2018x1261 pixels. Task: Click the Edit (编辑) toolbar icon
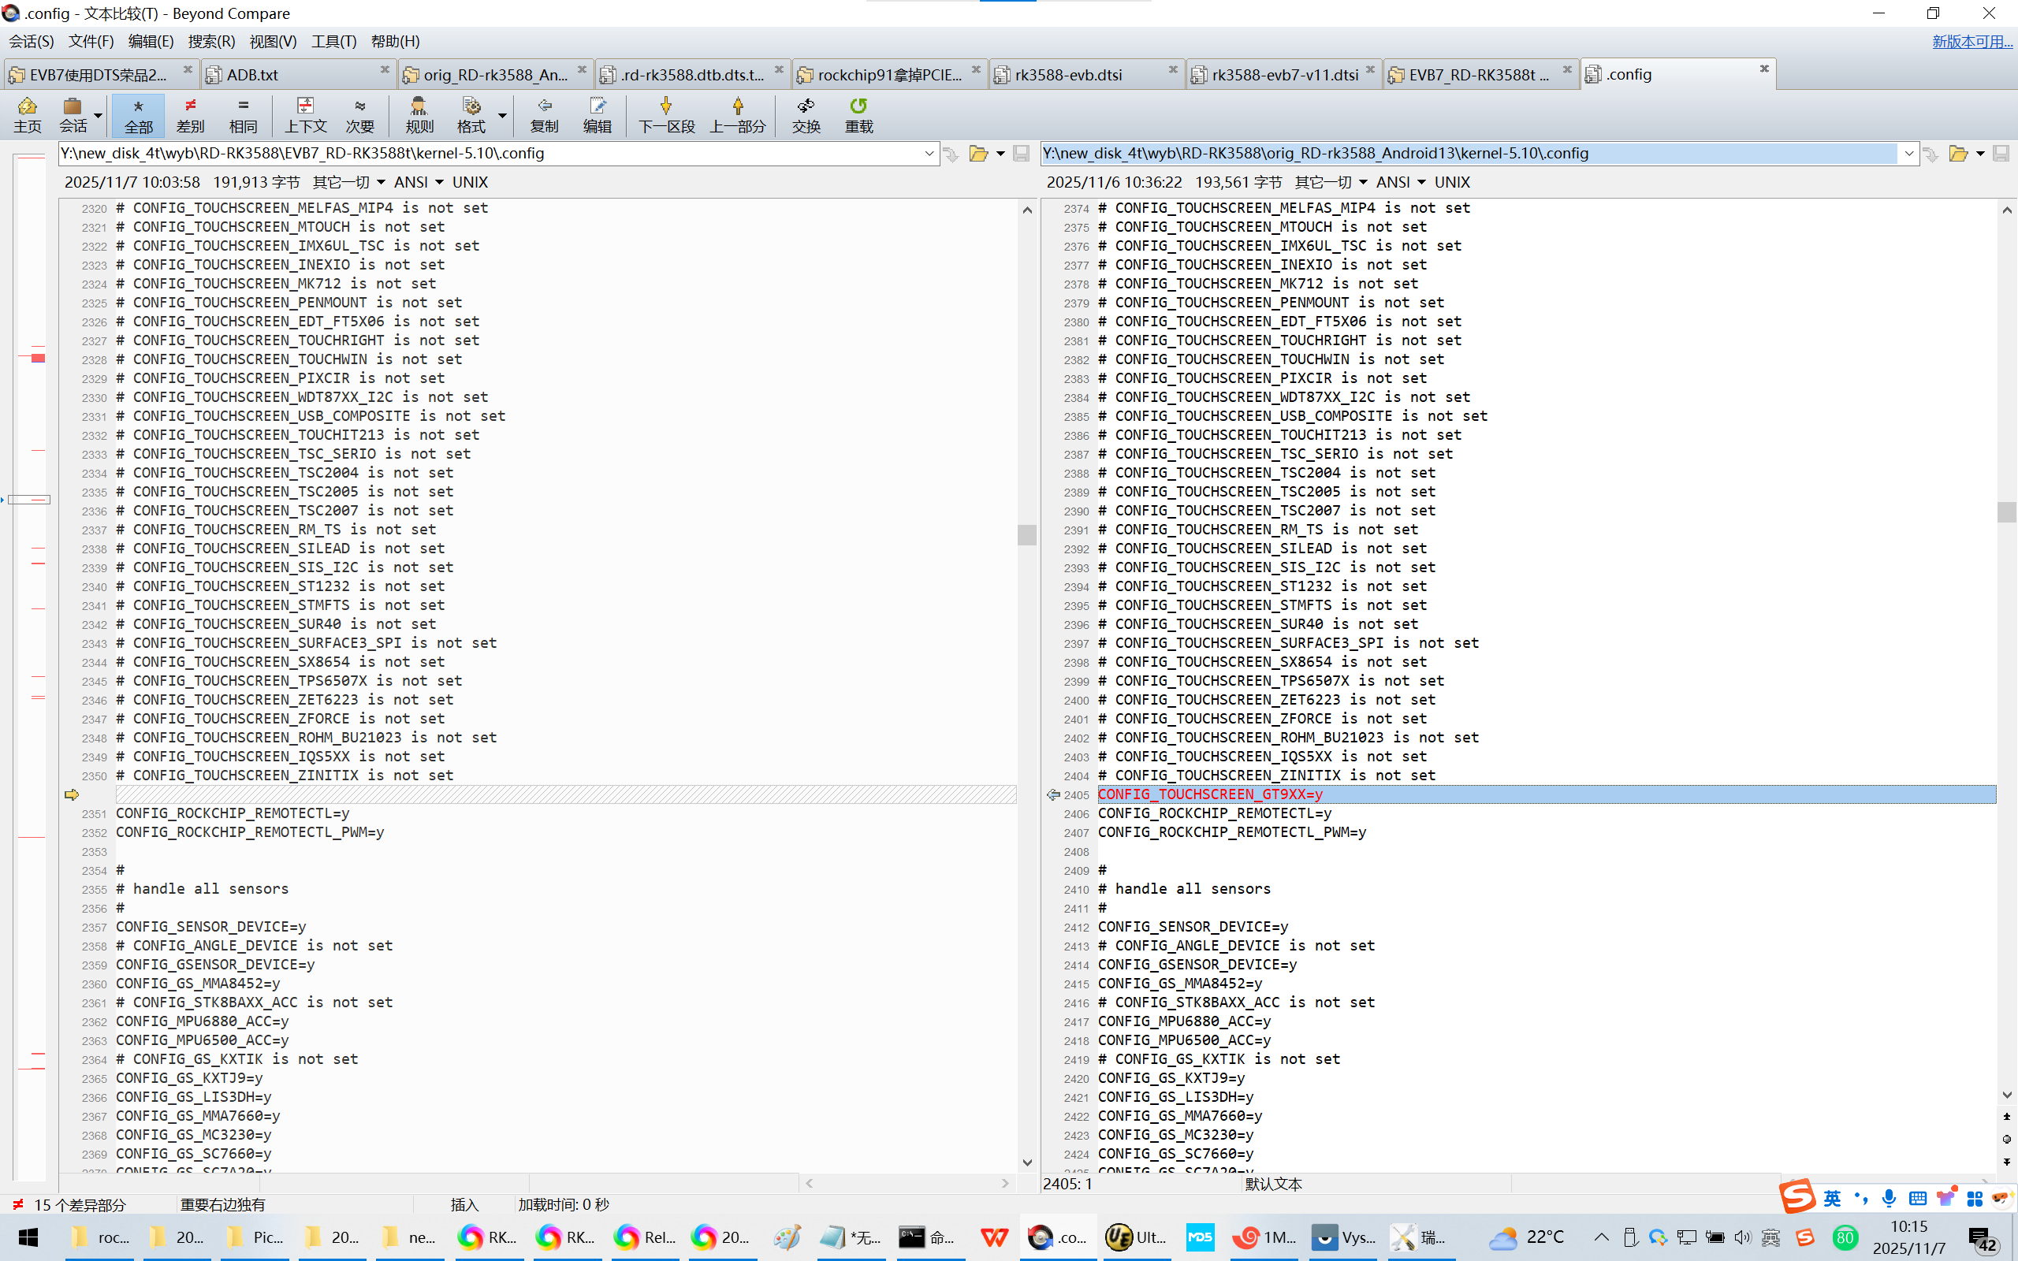pyautogui.click(x=597, y=114)
